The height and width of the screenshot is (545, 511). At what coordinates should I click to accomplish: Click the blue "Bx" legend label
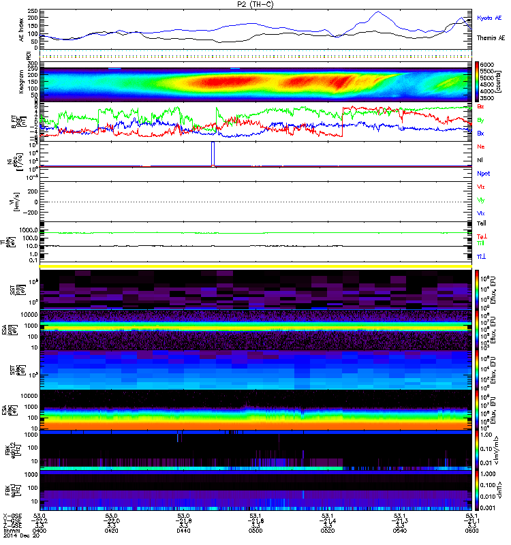(x=480, y=134)
